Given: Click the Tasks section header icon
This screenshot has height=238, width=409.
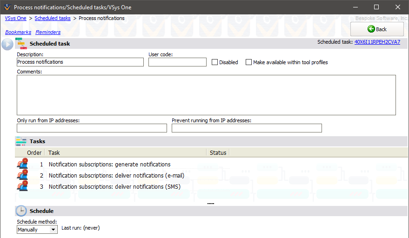Looking at the screenshot, I should 21,141.
